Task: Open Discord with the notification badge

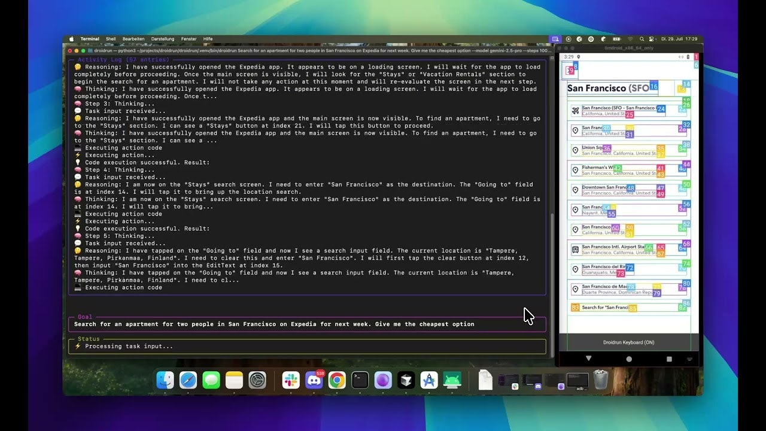Action: (314, 380)
